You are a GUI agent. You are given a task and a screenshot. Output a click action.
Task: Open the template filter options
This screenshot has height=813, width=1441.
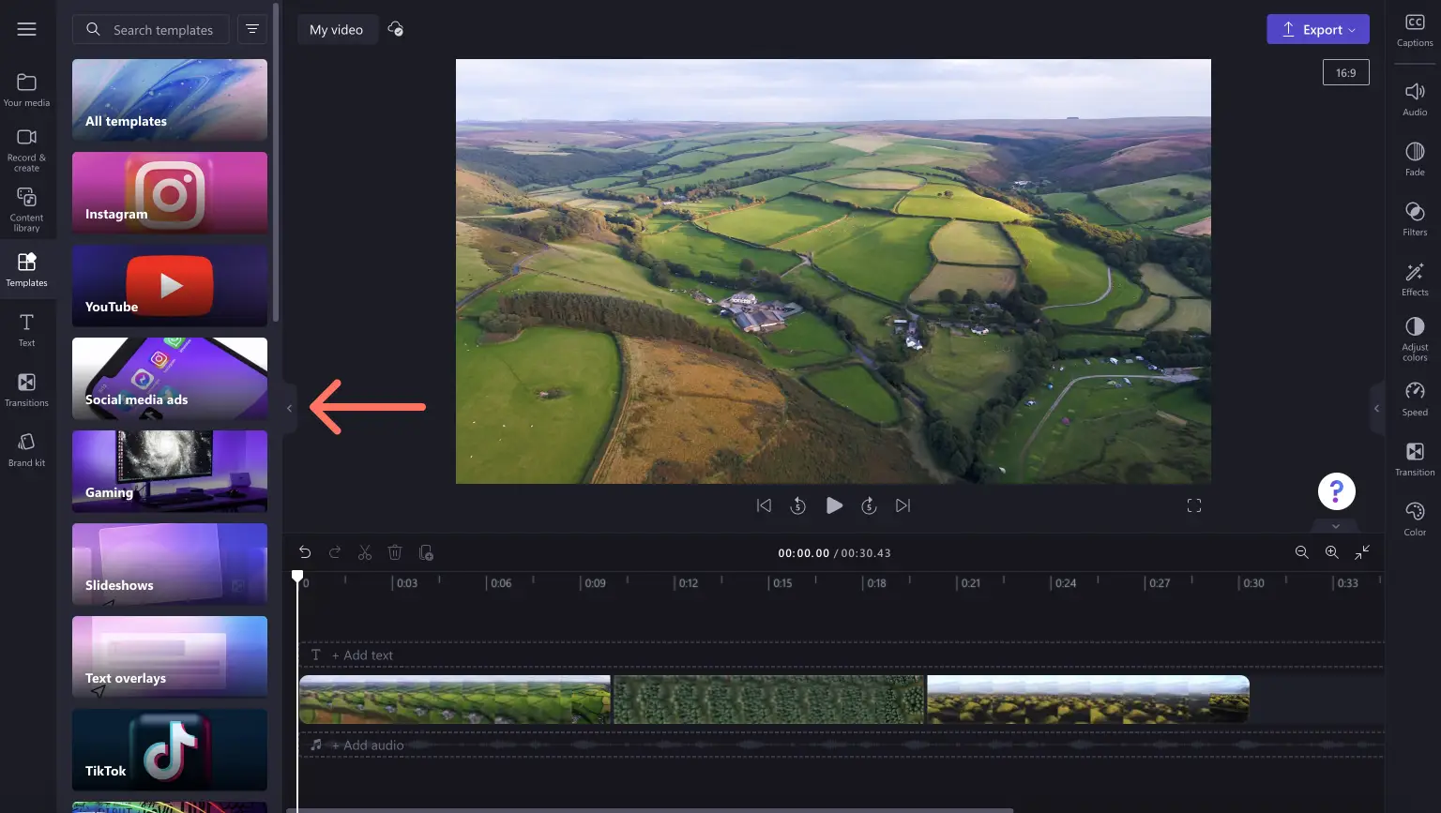(252, 30)
